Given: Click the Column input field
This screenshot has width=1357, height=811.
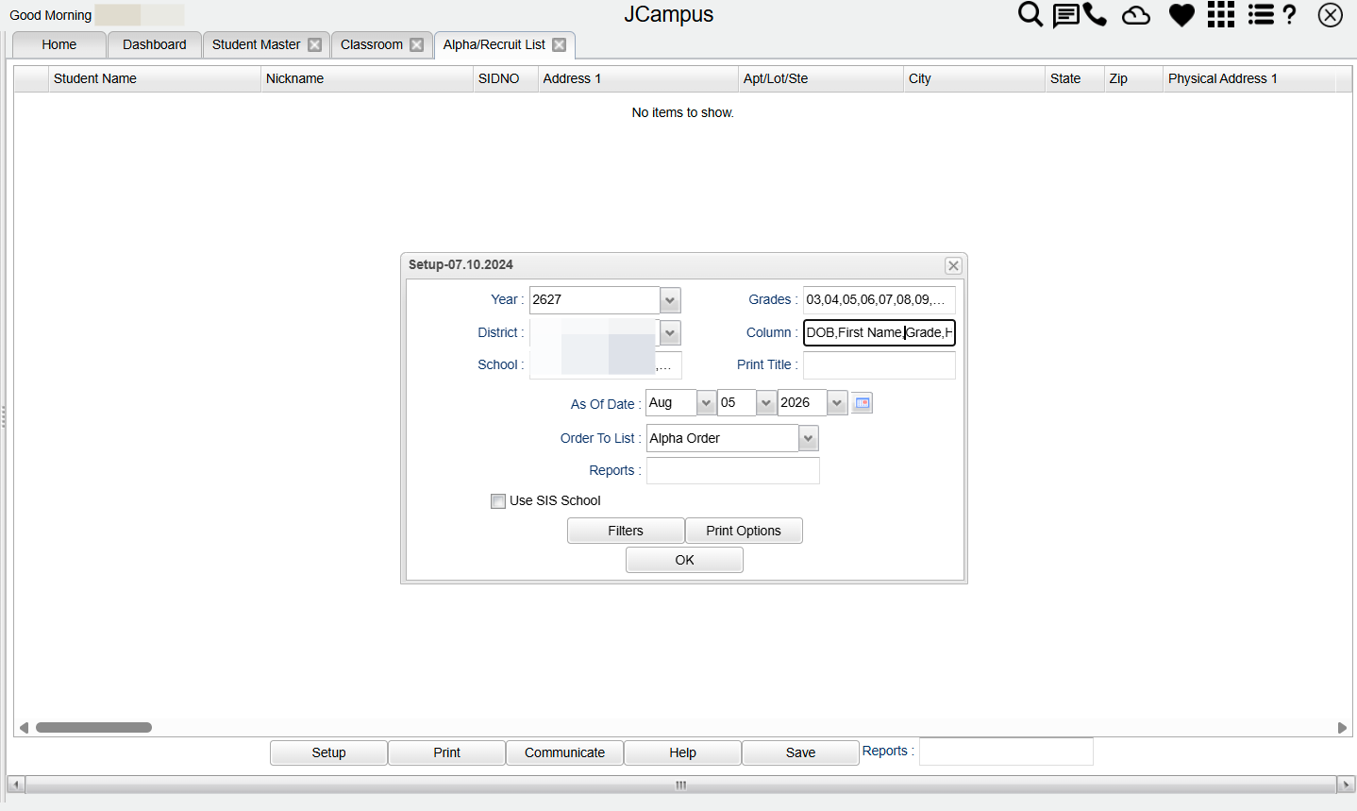Looking at the screenshot, I should (x=879, y=332).
